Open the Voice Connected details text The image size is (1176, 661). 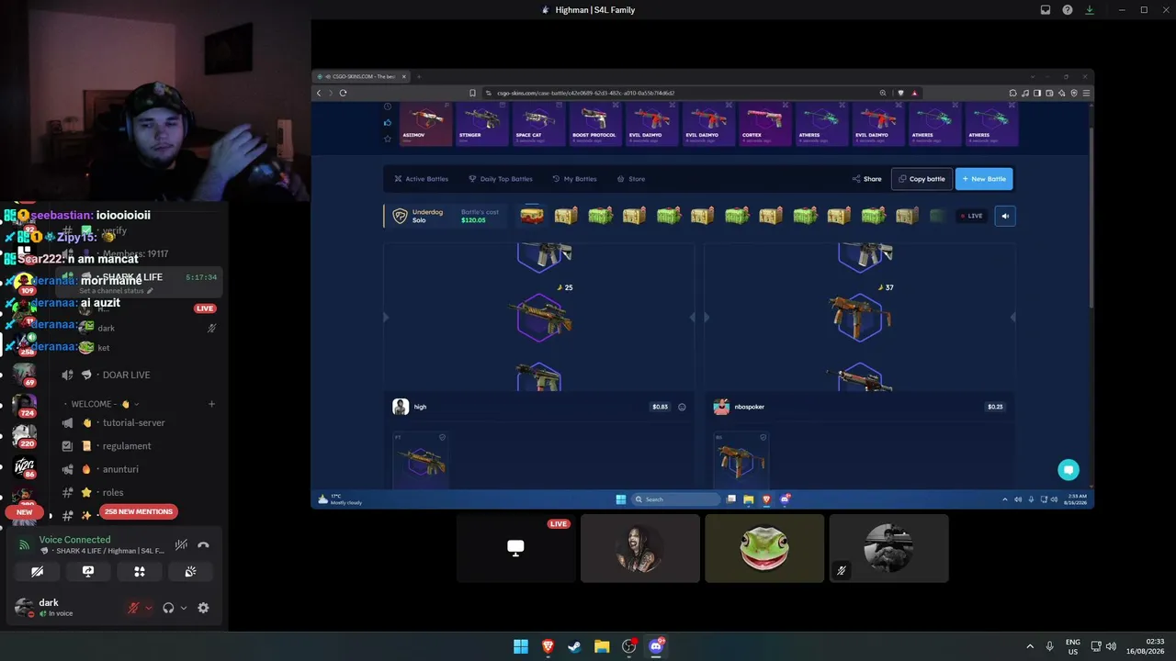[74, 540]
